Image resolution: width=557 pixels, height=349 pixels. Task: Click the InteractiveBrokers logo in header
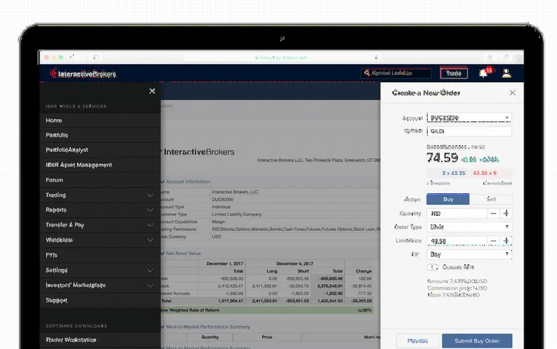pyautogui.click(x=83, y=74)
